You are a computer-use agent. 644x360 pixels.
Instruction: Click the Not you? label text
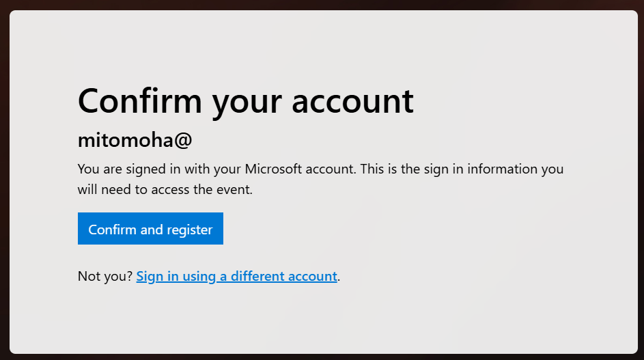(105, 276)
